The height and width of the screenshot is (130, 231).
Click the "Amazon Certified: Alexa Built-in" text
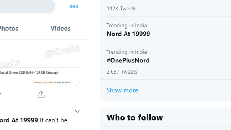52,82
